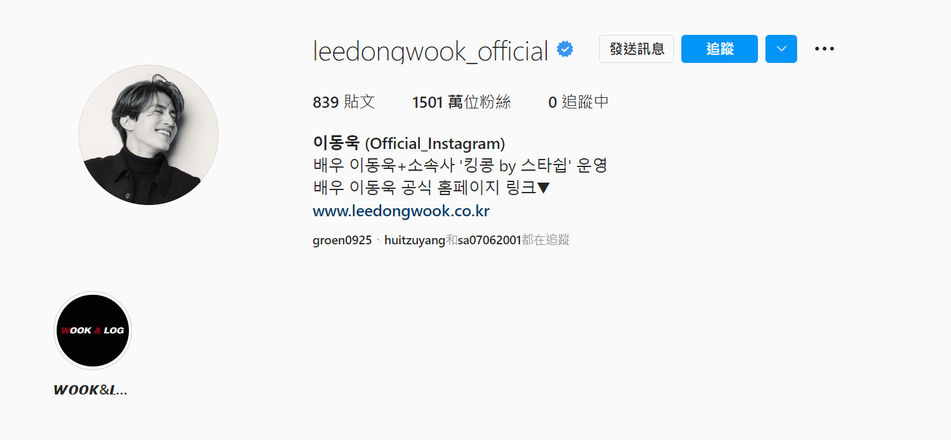Open the profile picture of leedongwook_official

coord(148,135)
